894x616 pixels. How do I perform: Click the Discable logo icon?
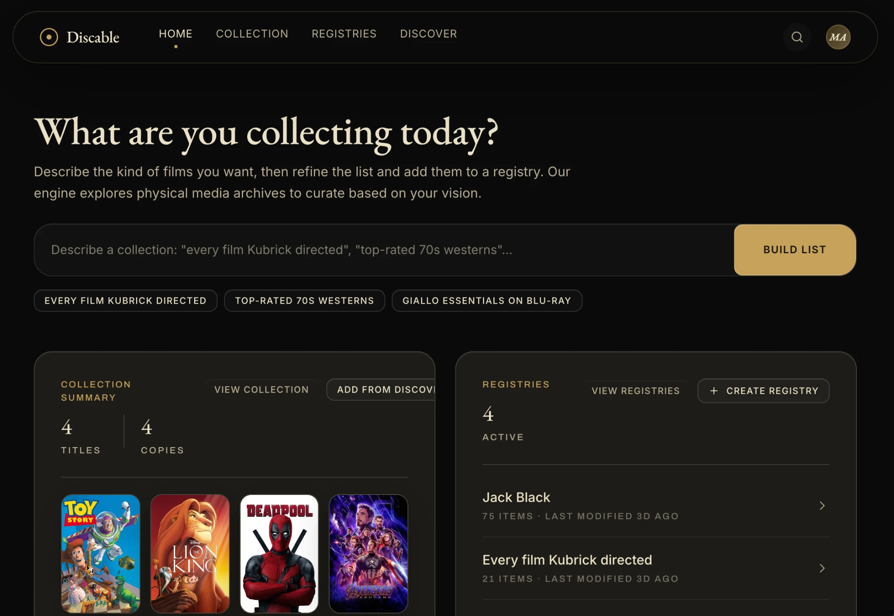49,37
